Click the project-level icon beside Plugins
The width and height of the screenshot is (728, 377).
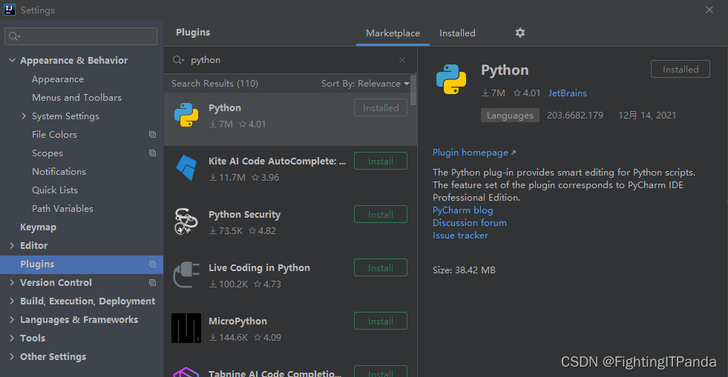152,264
